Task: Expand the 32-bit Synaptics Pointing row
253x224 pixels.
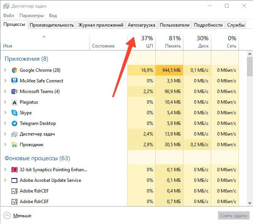Action: [5, 170]
